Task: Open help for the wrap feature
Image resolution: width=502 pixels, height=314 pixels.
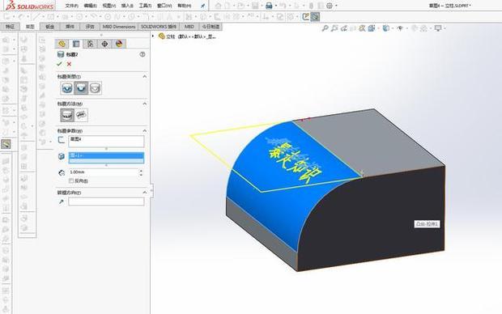Action: coord(143,54)
